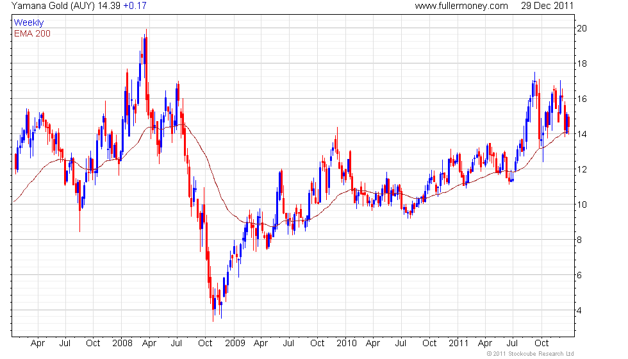Click the first 'Apr' label before 2008
The width and height of the screenshot is (628, 359).
[x=38, y=344]
